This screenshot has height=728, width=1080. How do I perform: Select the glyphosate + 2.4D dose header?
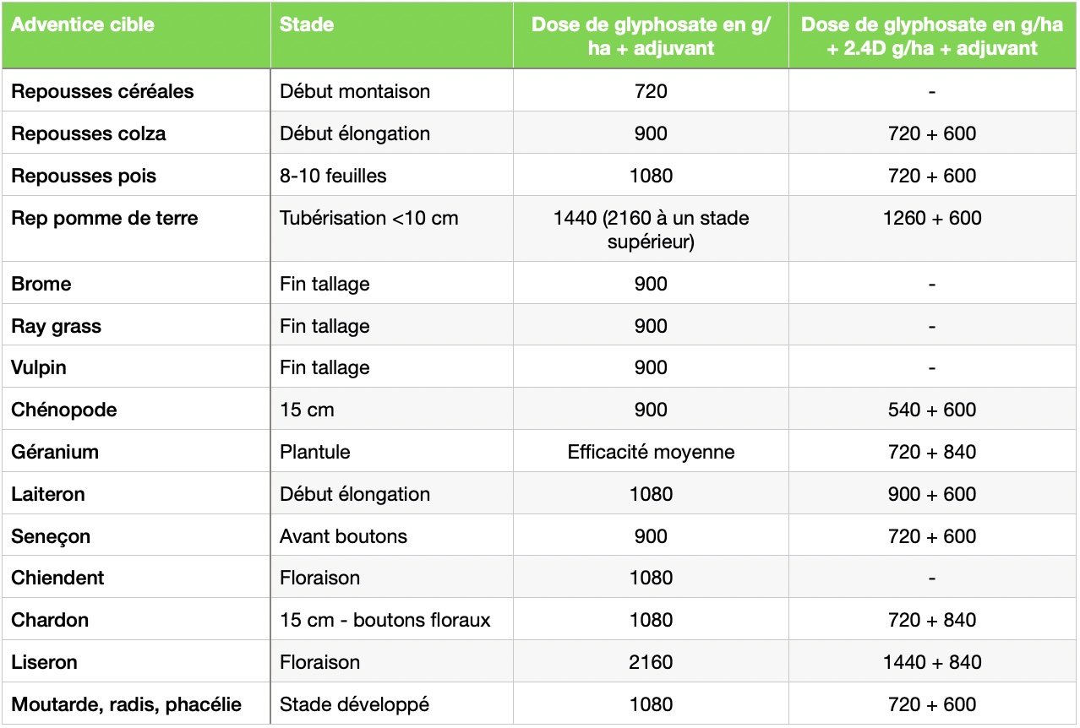[931, 35]
